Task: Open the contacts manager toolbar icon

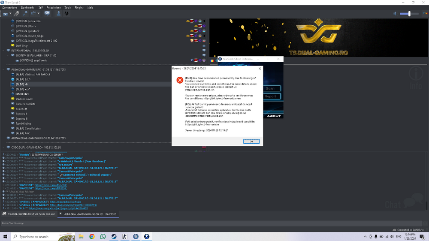Action: [x=59, y=13]
